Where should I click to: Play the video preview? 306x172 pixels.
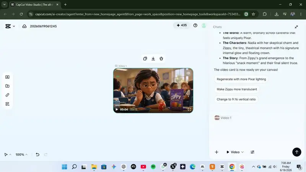[x=117, y=109]
